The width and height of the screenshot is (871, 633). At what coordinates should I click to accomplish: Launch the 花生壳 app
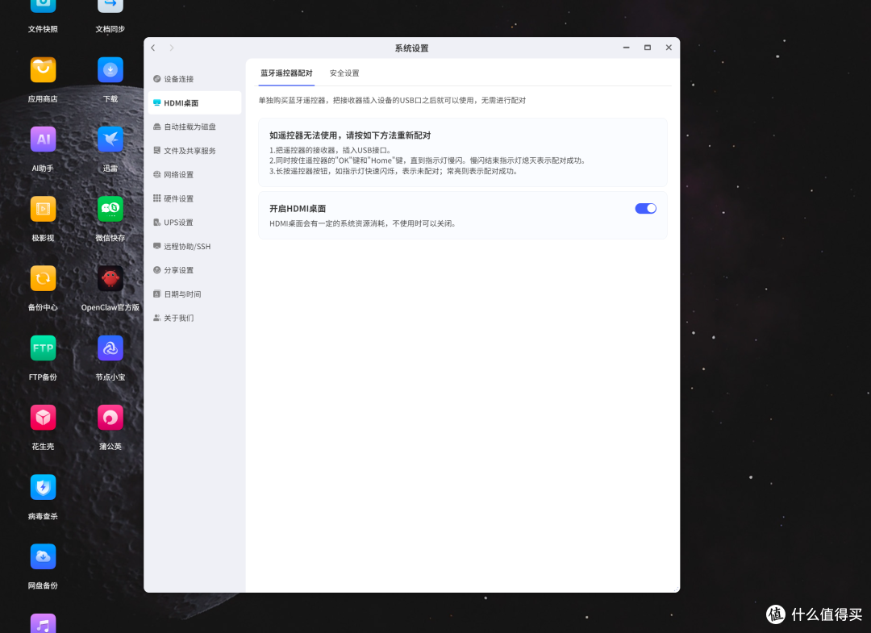pyautogui.click(x=43, y=419)
